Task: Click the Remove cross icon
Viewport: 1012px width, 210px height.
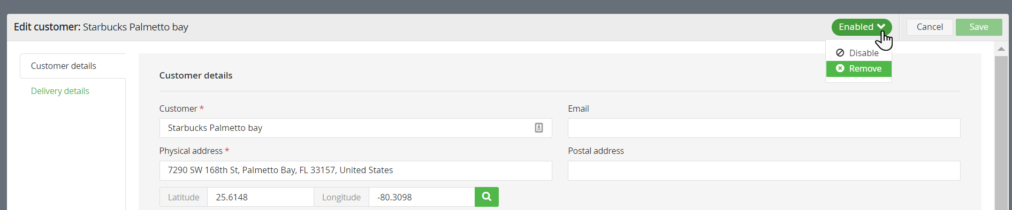Action: [840, 68]
